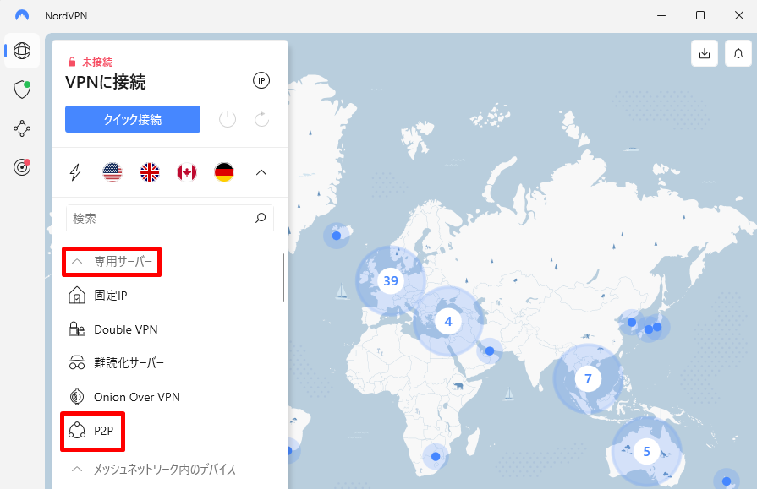Viewport: 757px width, 489px height.
Task: Collapse the recent connections chevron
Action: tap(261, 172)
